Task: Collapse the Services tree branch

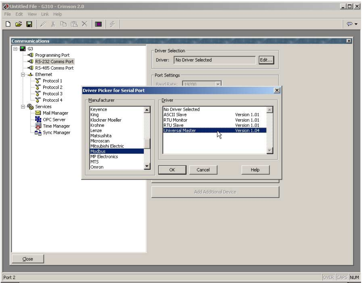Action: pos(23,107)
